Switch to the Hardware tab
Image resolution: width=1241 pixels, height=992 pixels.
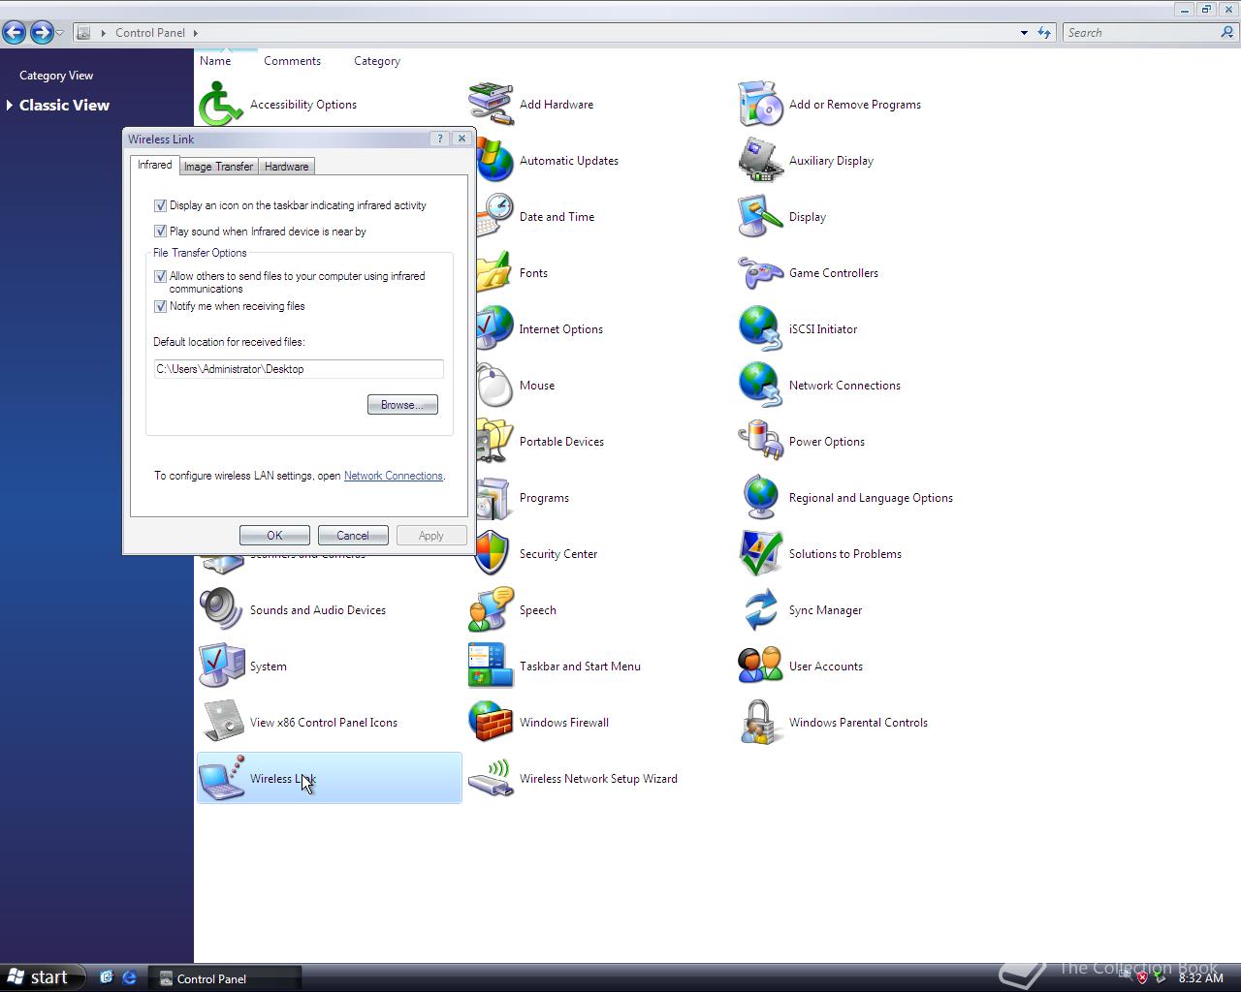pyautogui.click(x=287, y=167)
